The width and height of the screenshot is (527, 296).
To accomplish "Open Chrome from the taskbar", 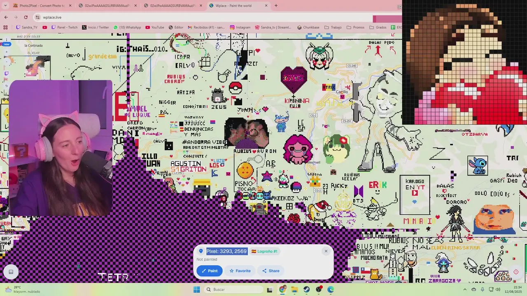I will tap(282, 289).
